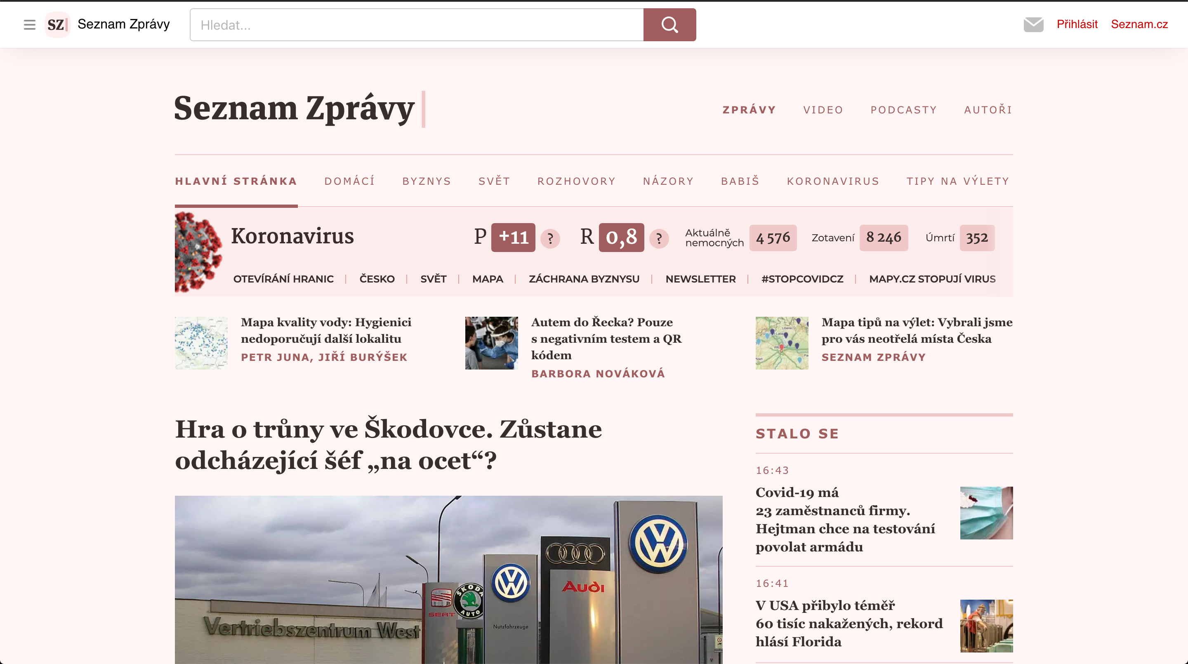Click the STALO SE section heading
Viewport: 1188px width, 664px height.
[x=797, y=433]
